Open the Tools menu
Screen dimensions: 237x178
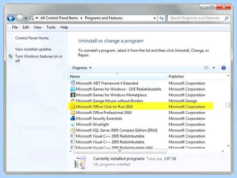click(x=51, y=27)
